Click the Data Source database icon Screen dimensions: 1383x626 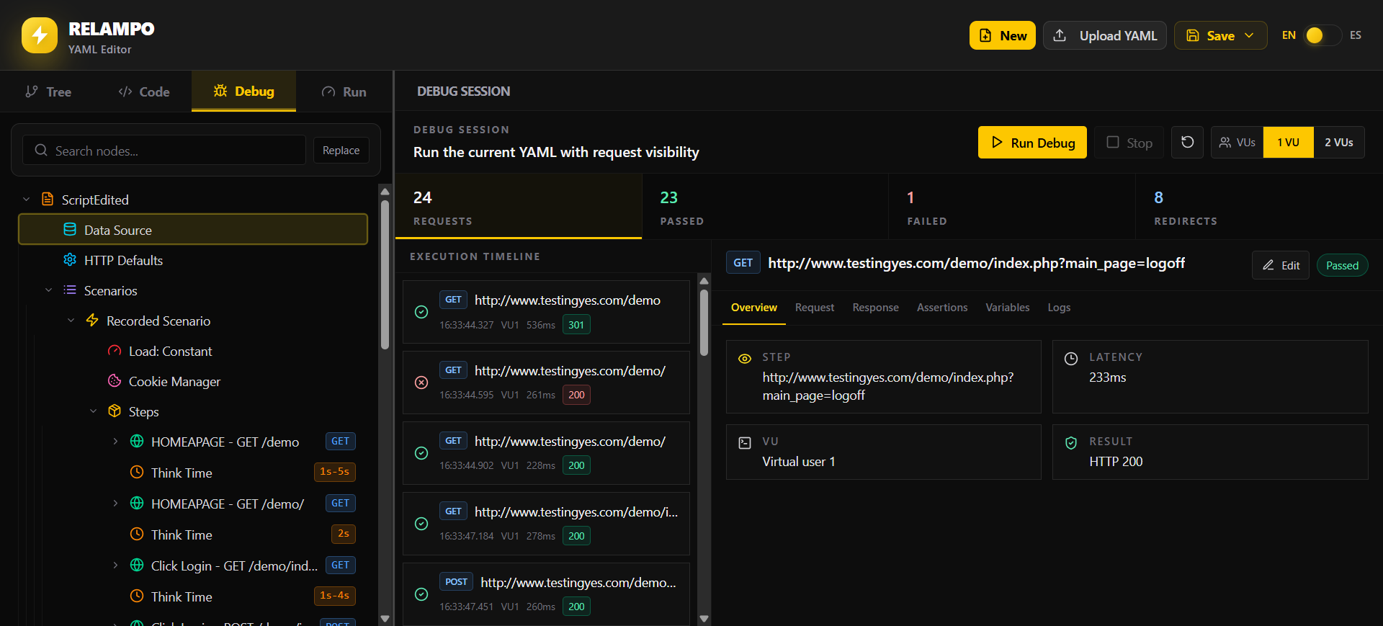(x=70, y=230)
